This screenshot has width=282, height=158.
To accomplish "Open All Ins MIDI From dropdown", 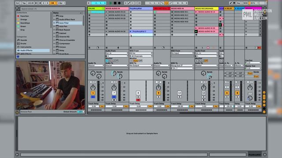I will [141, 53].
